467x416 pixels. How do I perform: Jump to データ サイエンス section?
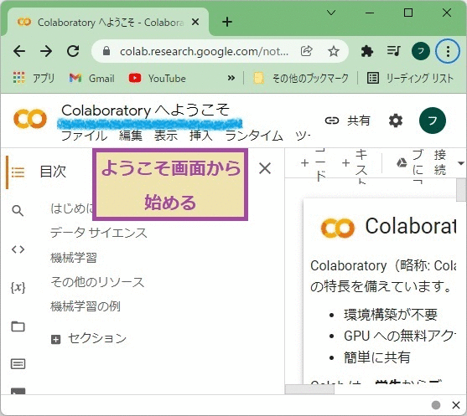coord(99,233)
